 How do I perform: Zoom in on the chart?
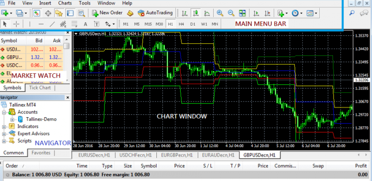[220, 13]
